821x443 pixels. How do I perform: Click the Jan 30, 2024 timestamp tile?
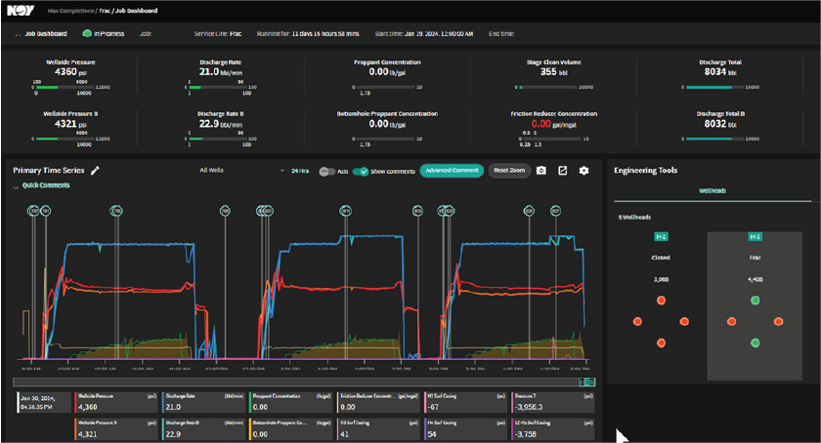(x=44, y=402)
